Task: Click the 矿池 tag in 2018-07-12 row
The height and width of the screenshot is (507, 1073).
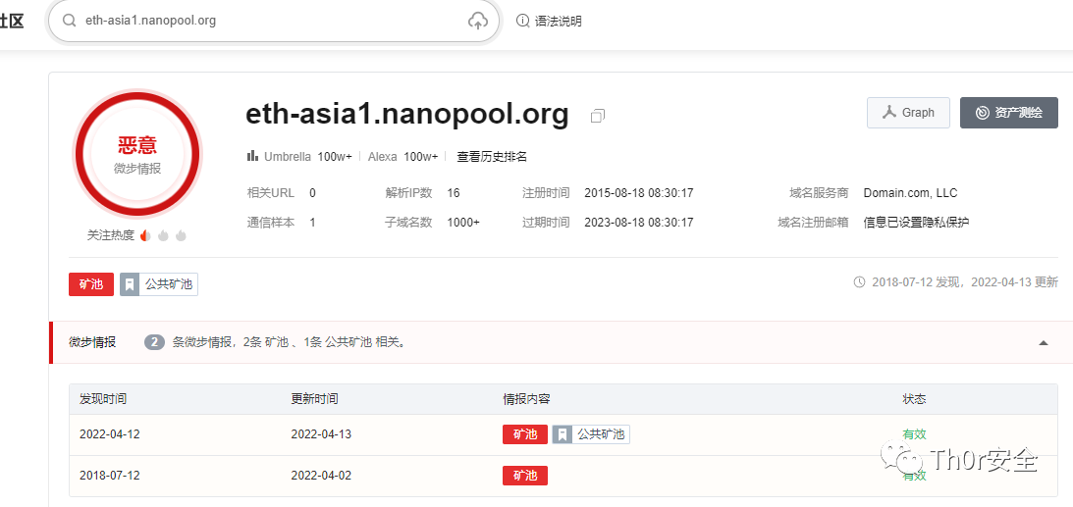Action: pos(525,476)
